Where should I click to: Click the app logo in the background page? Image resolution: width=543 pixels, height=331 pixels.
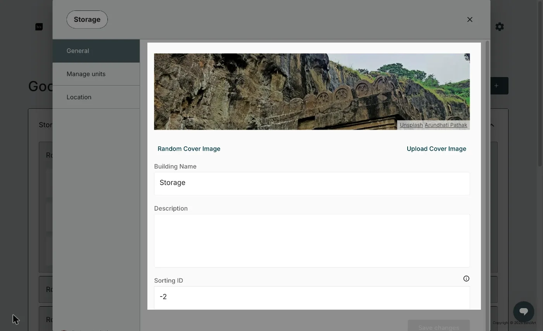click(39, 27)
